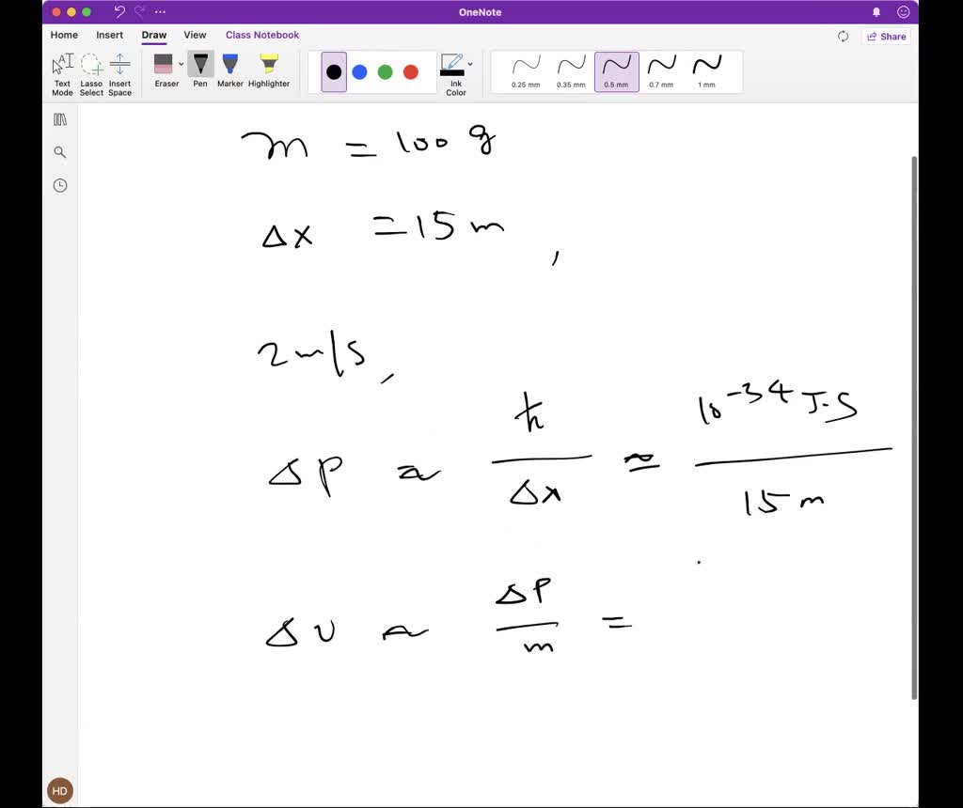The width and height of the screenshot is (963, 808).
Task: Trigger a notebook sync with the refresh icon
Action: (844, 36)
